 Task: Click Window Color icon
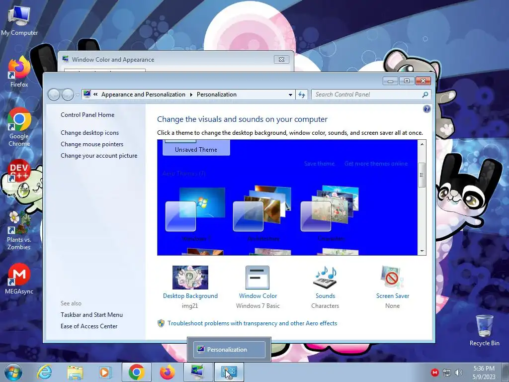pyautogui.click(x=257, y=278)
